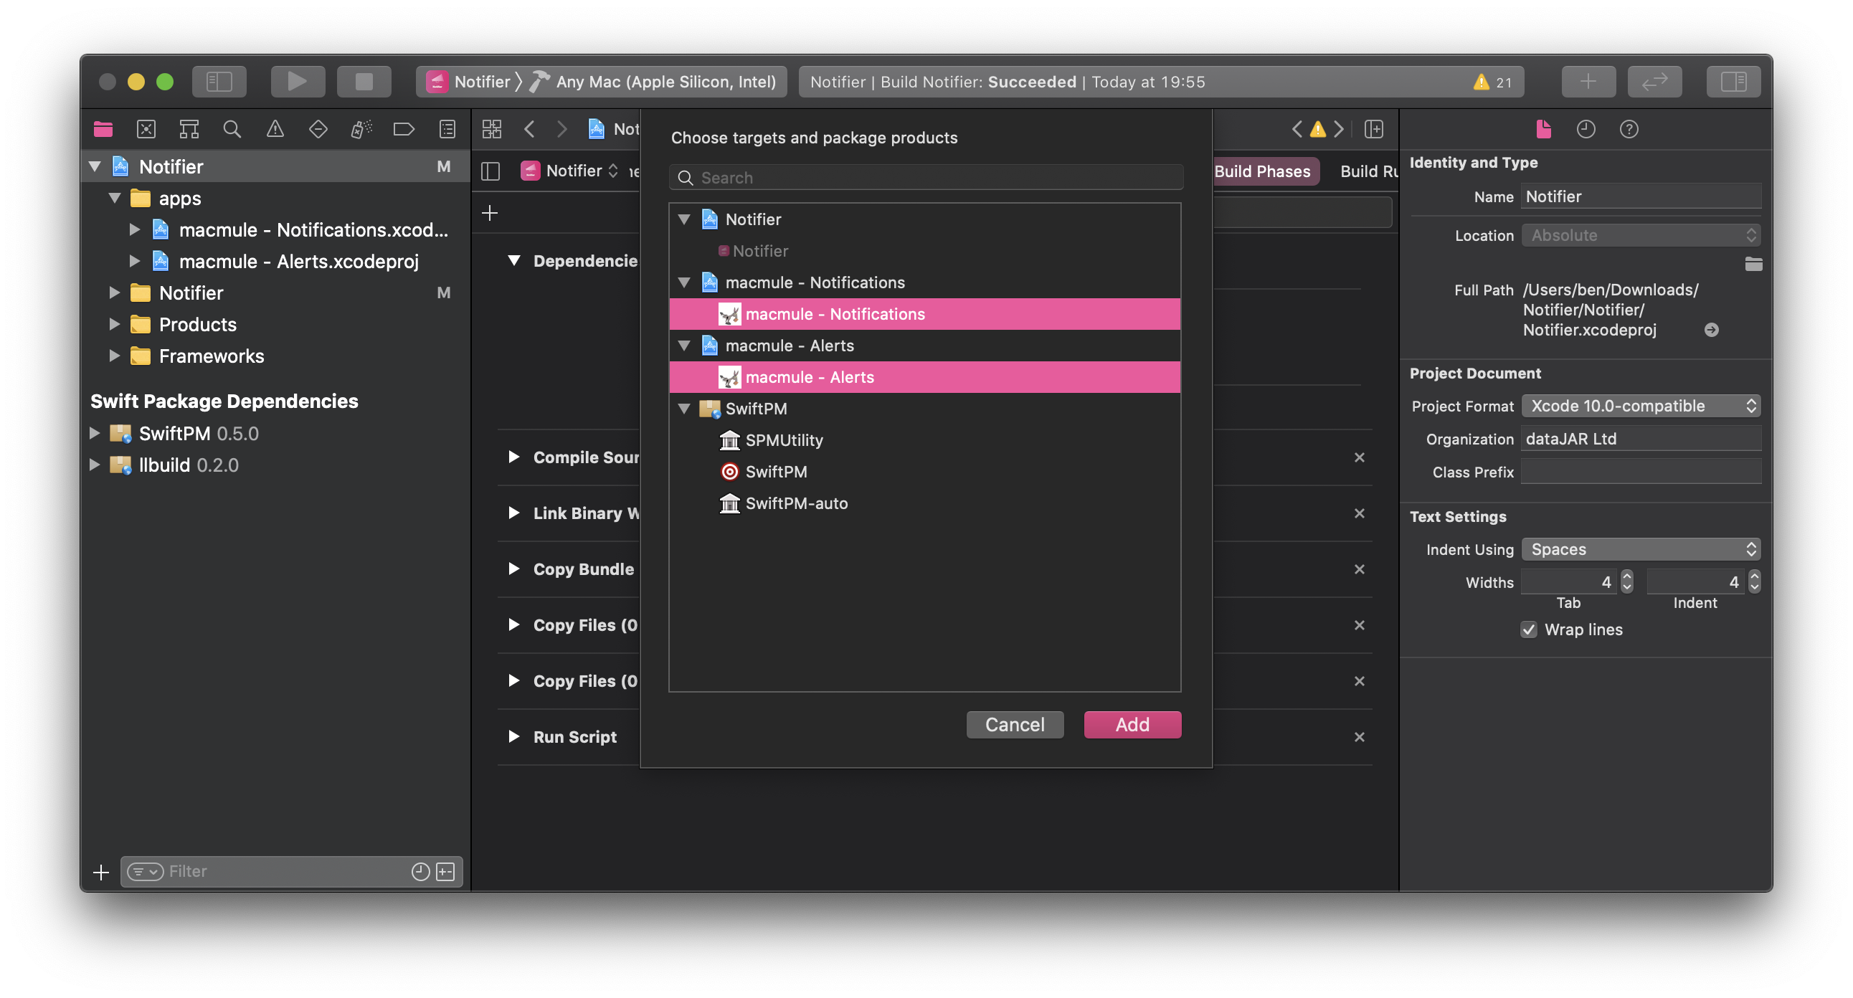Toggle the left navigator panel visibility

tap(219, 81)
